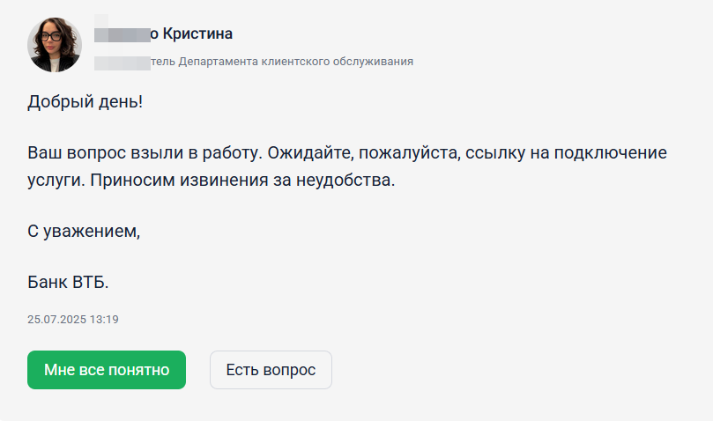The width and height of the screenshot is (713, 421).
Task: Click the greeting "Добрый день!"
Action: point(85,101)
